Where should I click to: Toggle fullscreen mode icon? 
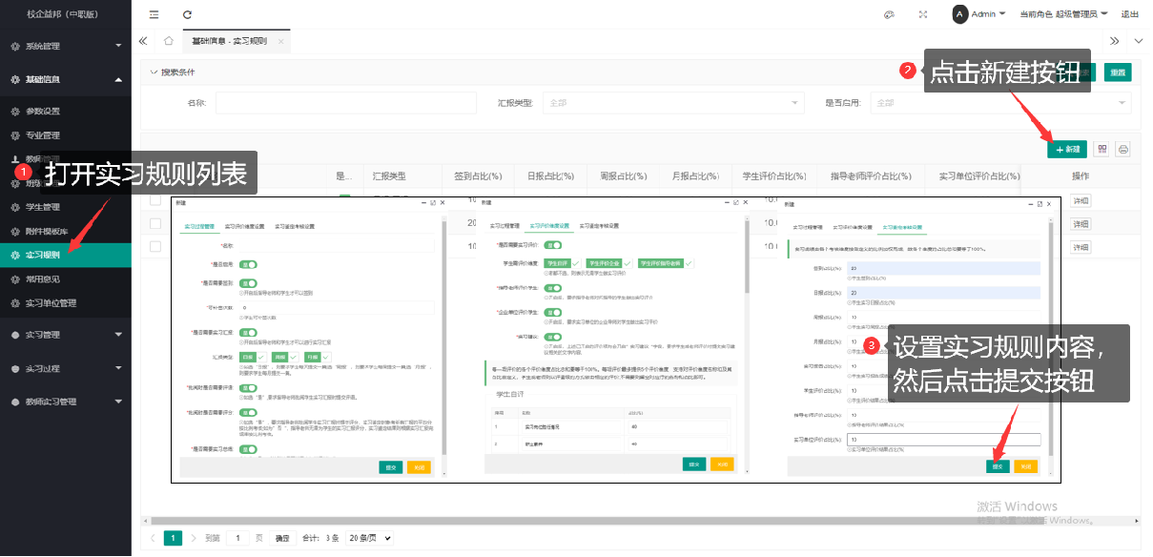922,14
